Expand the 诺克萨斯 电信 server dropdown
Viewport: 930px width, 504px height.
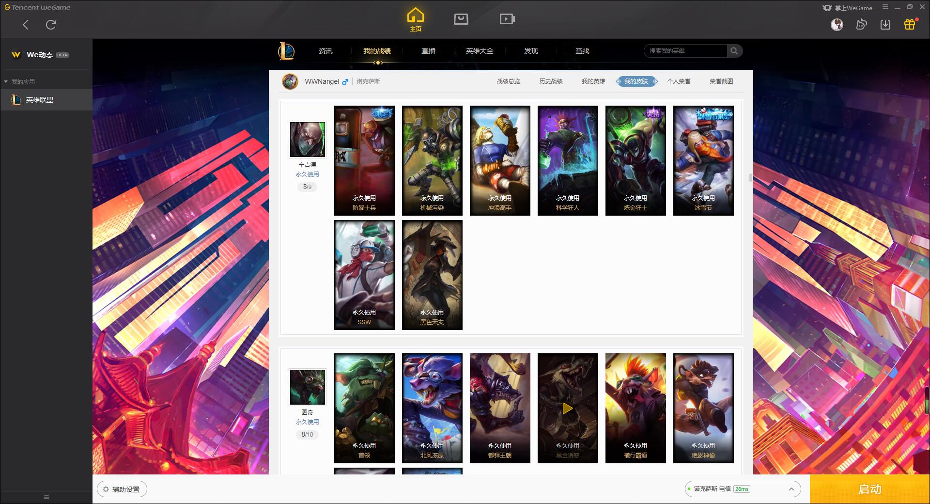point(743,489)
